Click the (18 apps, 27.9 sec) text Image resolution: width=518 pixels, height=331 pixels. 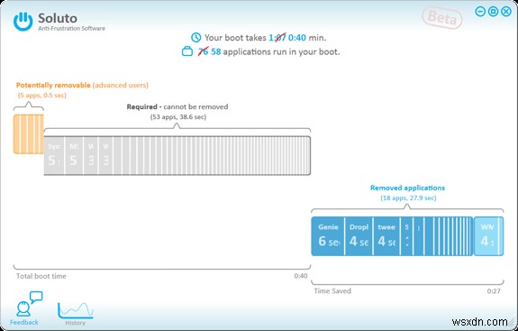tap(408, 198)
